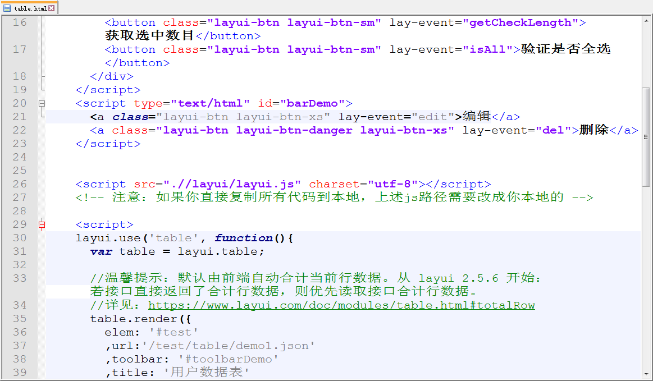Click the "del" lay-event value on line 22
The width and height of the screenshot is (653, 381).
(x=554, y=130)
